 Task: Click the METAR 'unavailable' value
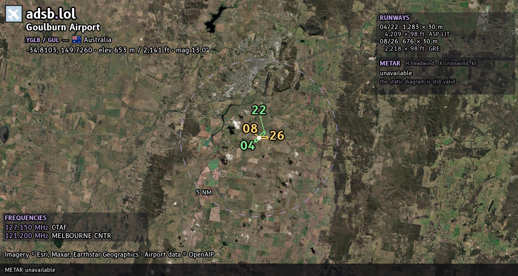[x=396, y=73]
